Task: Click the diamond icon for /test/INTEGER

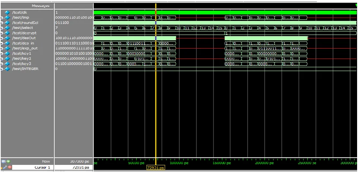Action: (8, 69)
